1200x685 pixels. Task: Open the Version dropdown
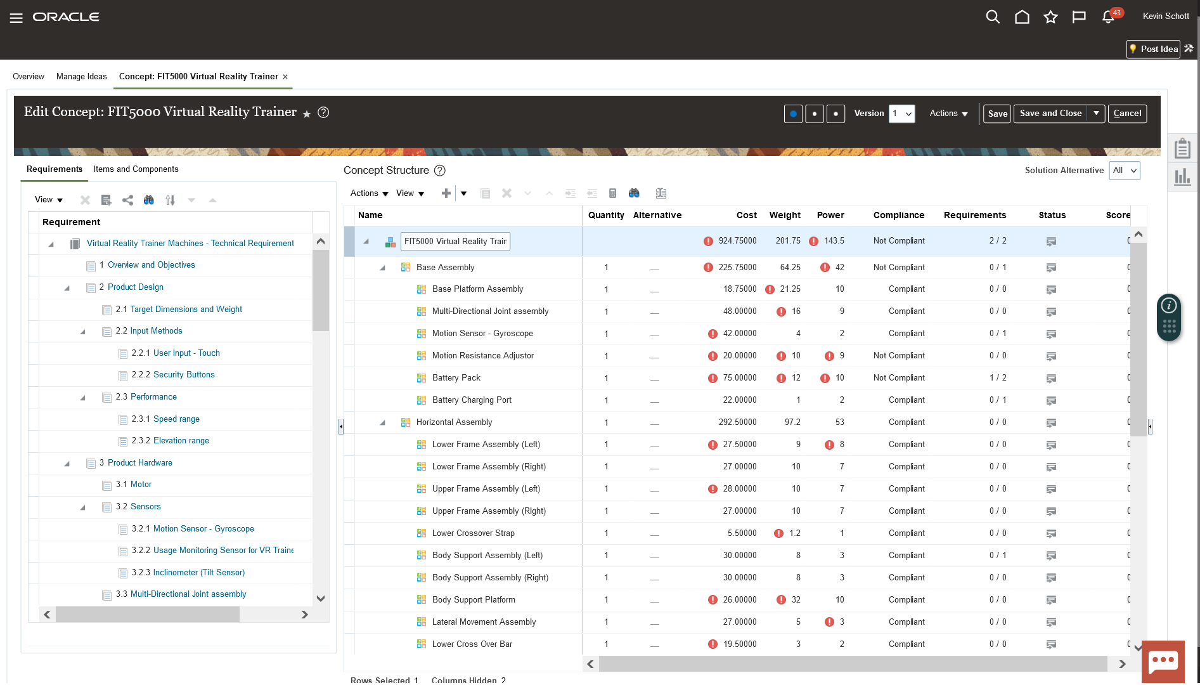(901, 114)
